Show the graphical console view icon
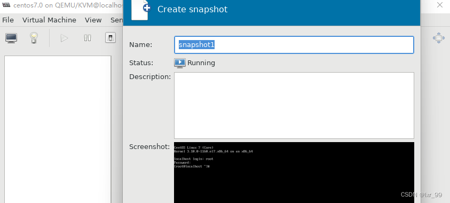 point(11,38)
